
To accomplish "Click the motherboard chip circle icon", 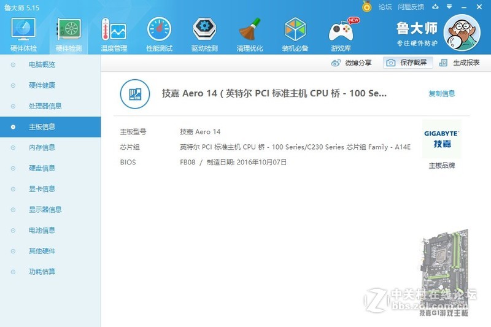I will (x=135, y=94).
